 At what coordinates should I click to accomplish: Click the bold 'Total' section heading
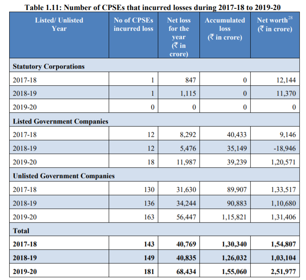click(x=21, y=230)
